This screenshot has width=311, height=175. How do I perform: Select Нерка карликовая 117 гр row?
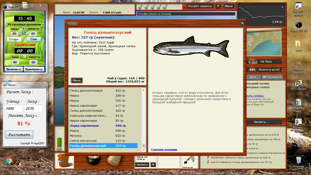click(103, 106)
